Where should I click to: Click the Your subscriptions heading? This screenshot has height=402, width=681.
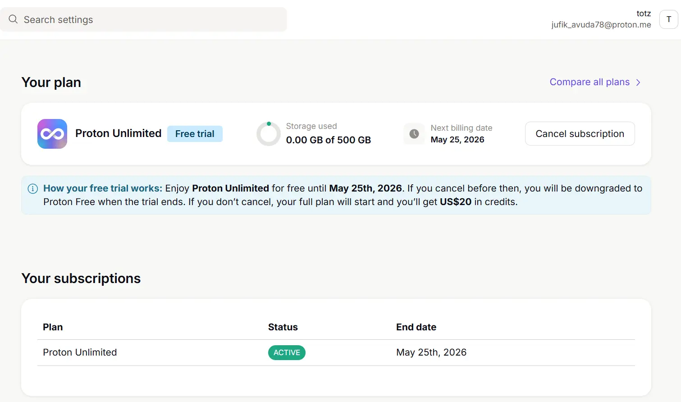[81, 279]
